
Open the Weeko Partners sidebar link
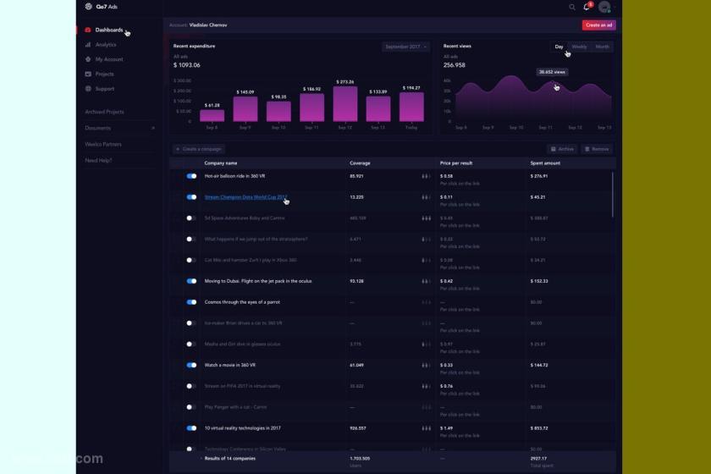click(103, 144)
